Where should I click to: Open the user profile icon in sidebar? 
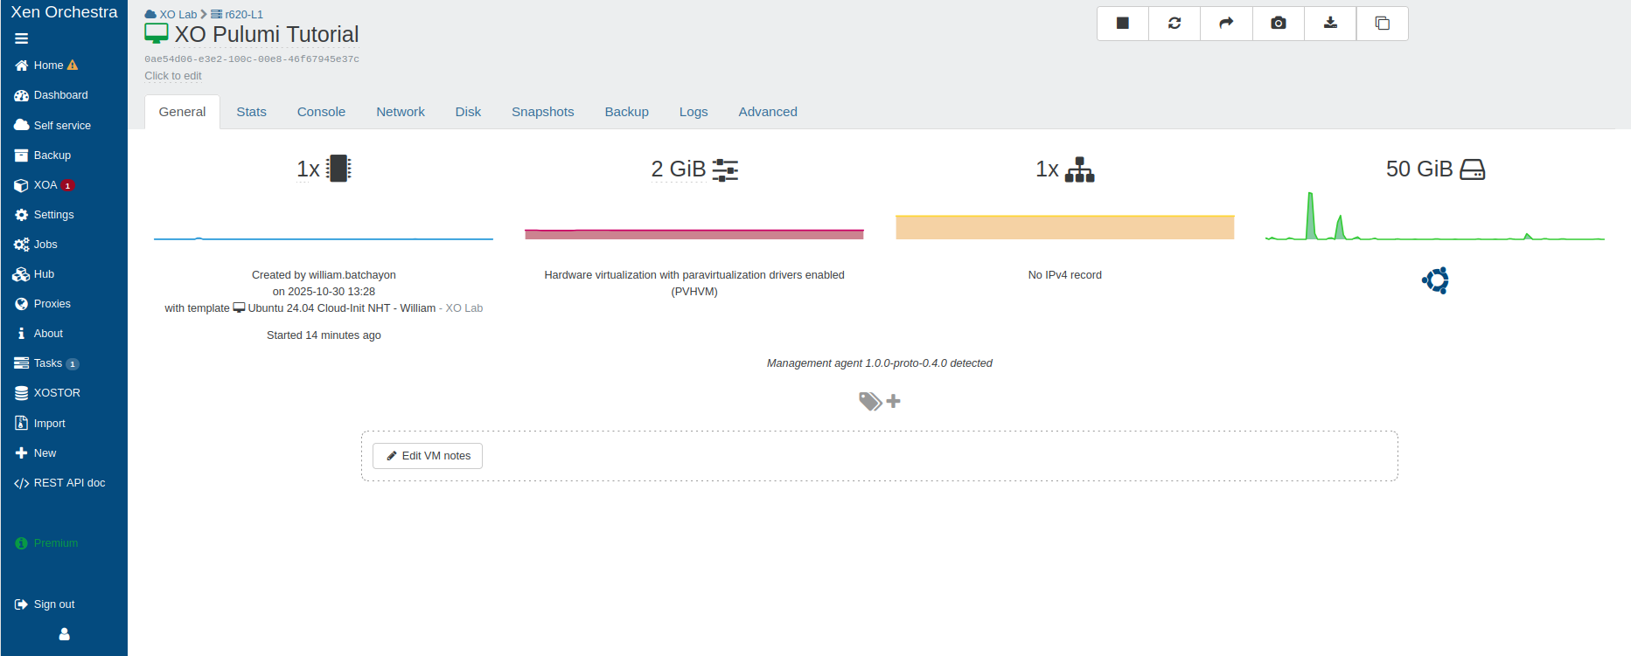[x=64, y=634]
